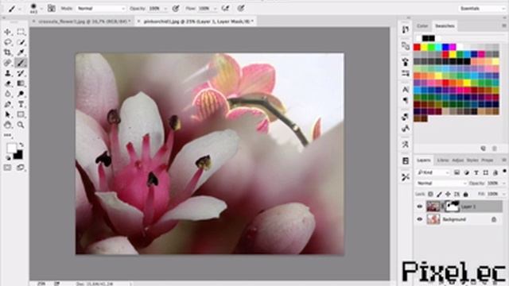Select the Zoom tool
This screenshot has width=509, height=286.
point(21,125)
